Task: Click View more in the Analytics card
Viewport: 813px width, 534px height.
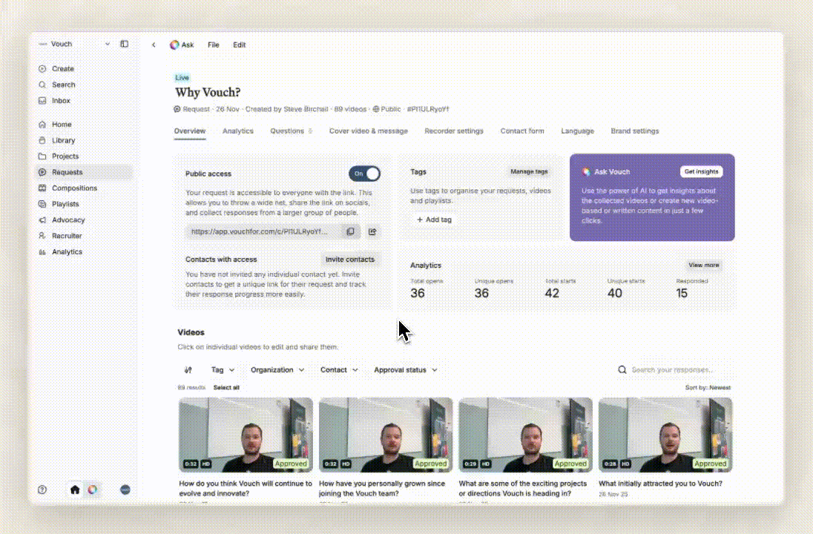Action: click(x=704, y=265)
